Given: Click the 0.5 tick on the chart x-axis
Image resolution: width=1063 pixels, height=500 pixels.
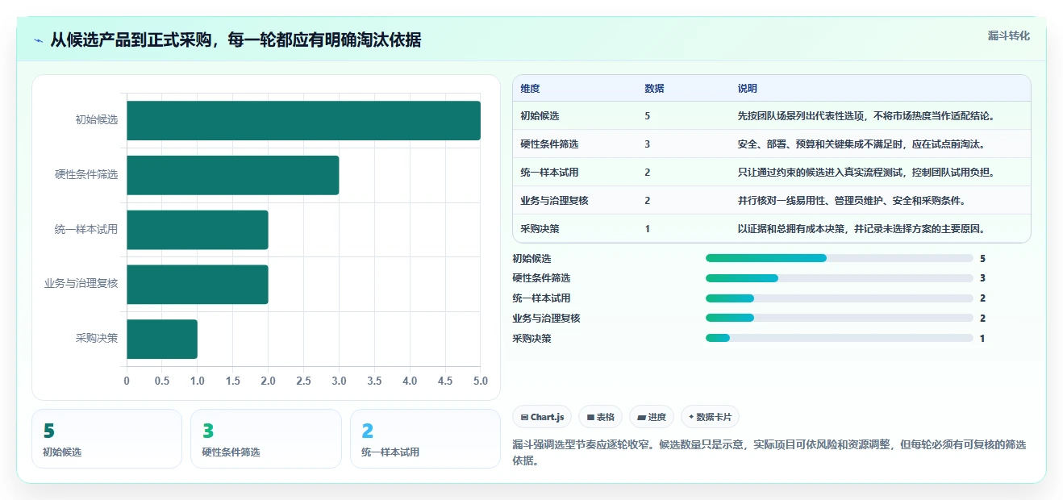Looking at the screenshot, I should pos(162,381).
